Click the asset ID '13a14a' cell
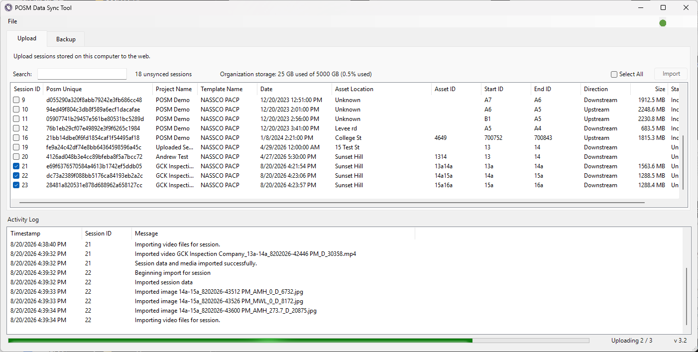 [x=444, y=166]
